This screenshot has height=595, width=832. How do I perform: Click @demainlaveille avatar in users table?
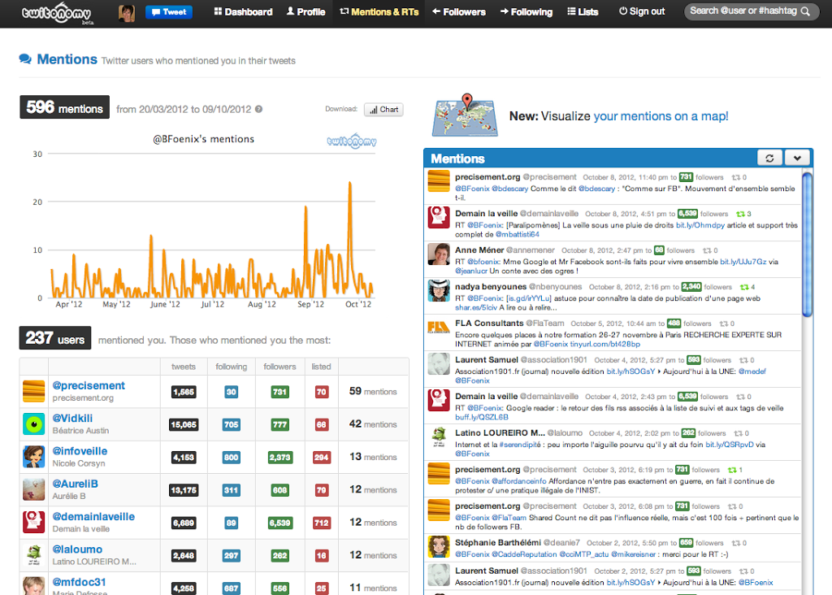tap(34, 523)
